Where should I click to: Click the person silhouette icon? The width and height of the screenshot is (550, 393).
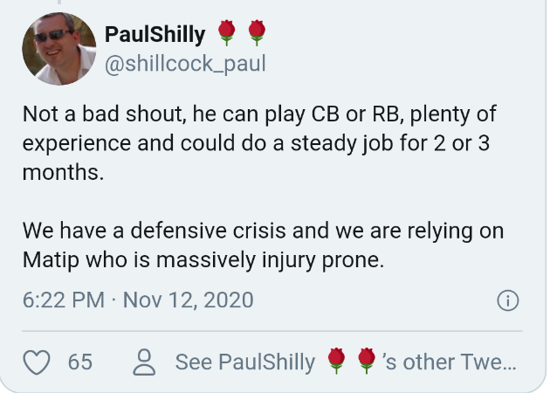145,362
